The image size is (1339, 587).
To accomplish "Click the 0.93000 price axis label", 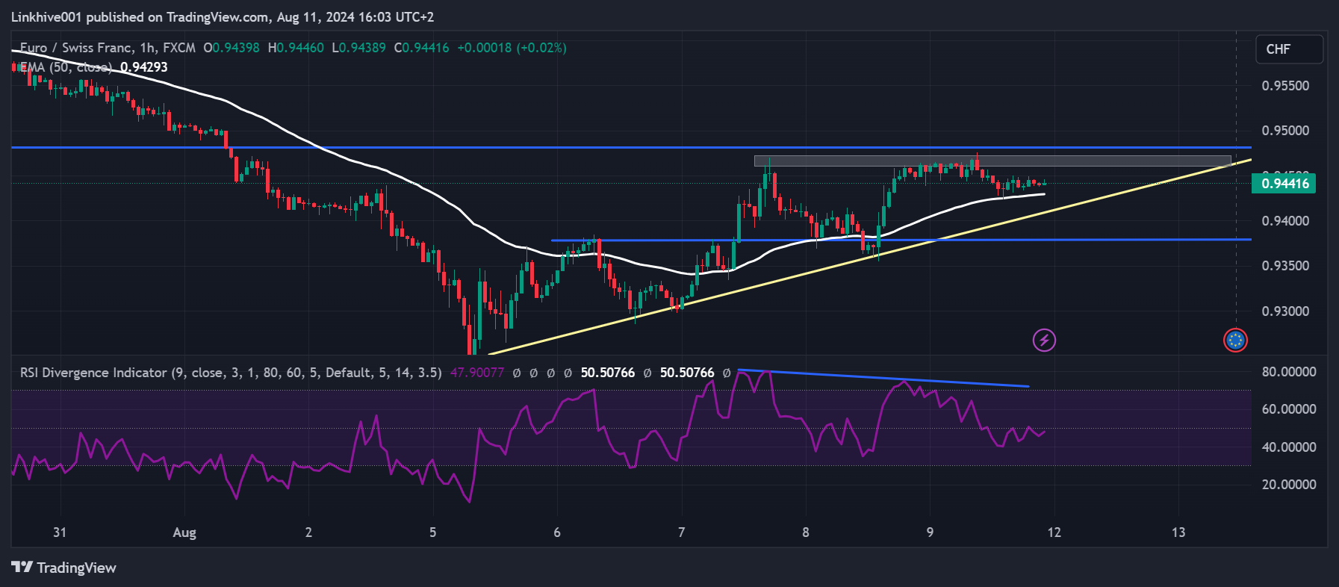I will click(1285, 311).
